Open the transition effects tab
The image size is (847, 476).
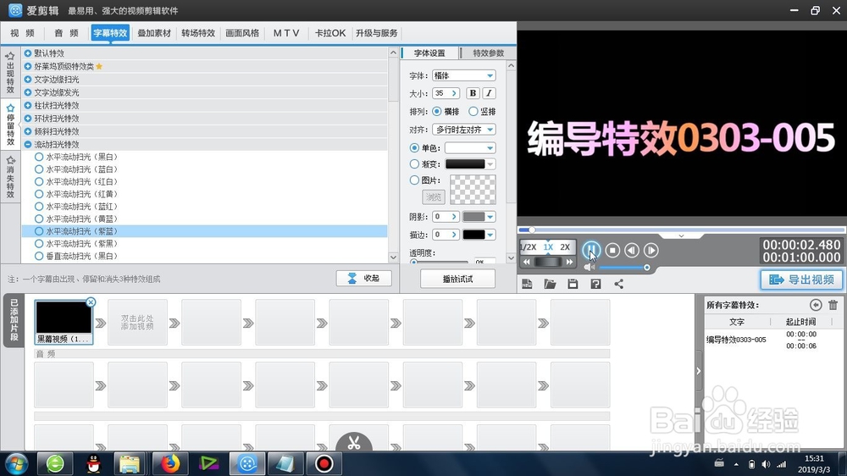pyautogui.click(x=198, y=33)
